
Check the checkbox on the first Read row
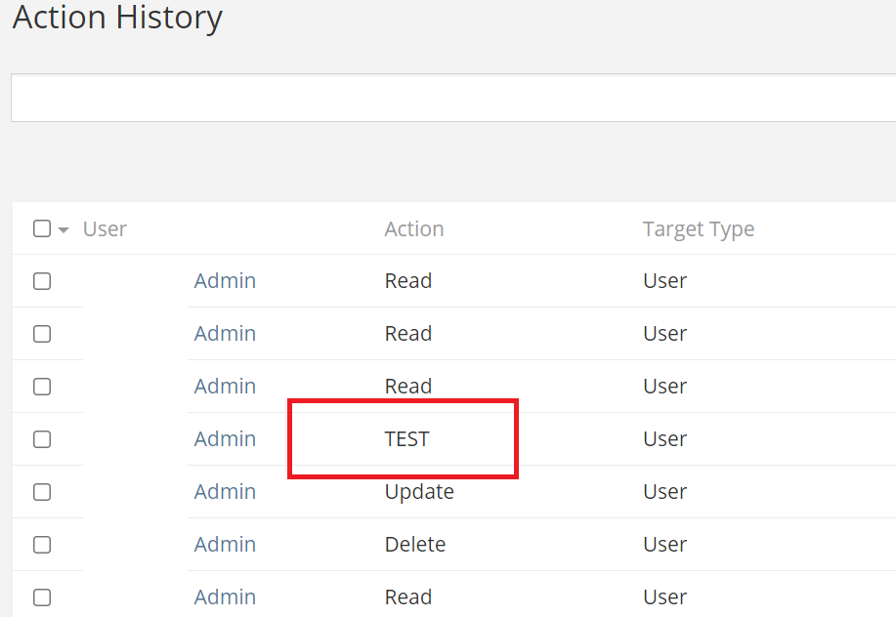[x=41, y=281]
